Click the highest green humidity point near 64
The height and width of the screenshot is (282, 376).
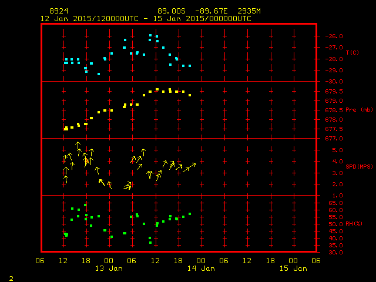(85, 205)
